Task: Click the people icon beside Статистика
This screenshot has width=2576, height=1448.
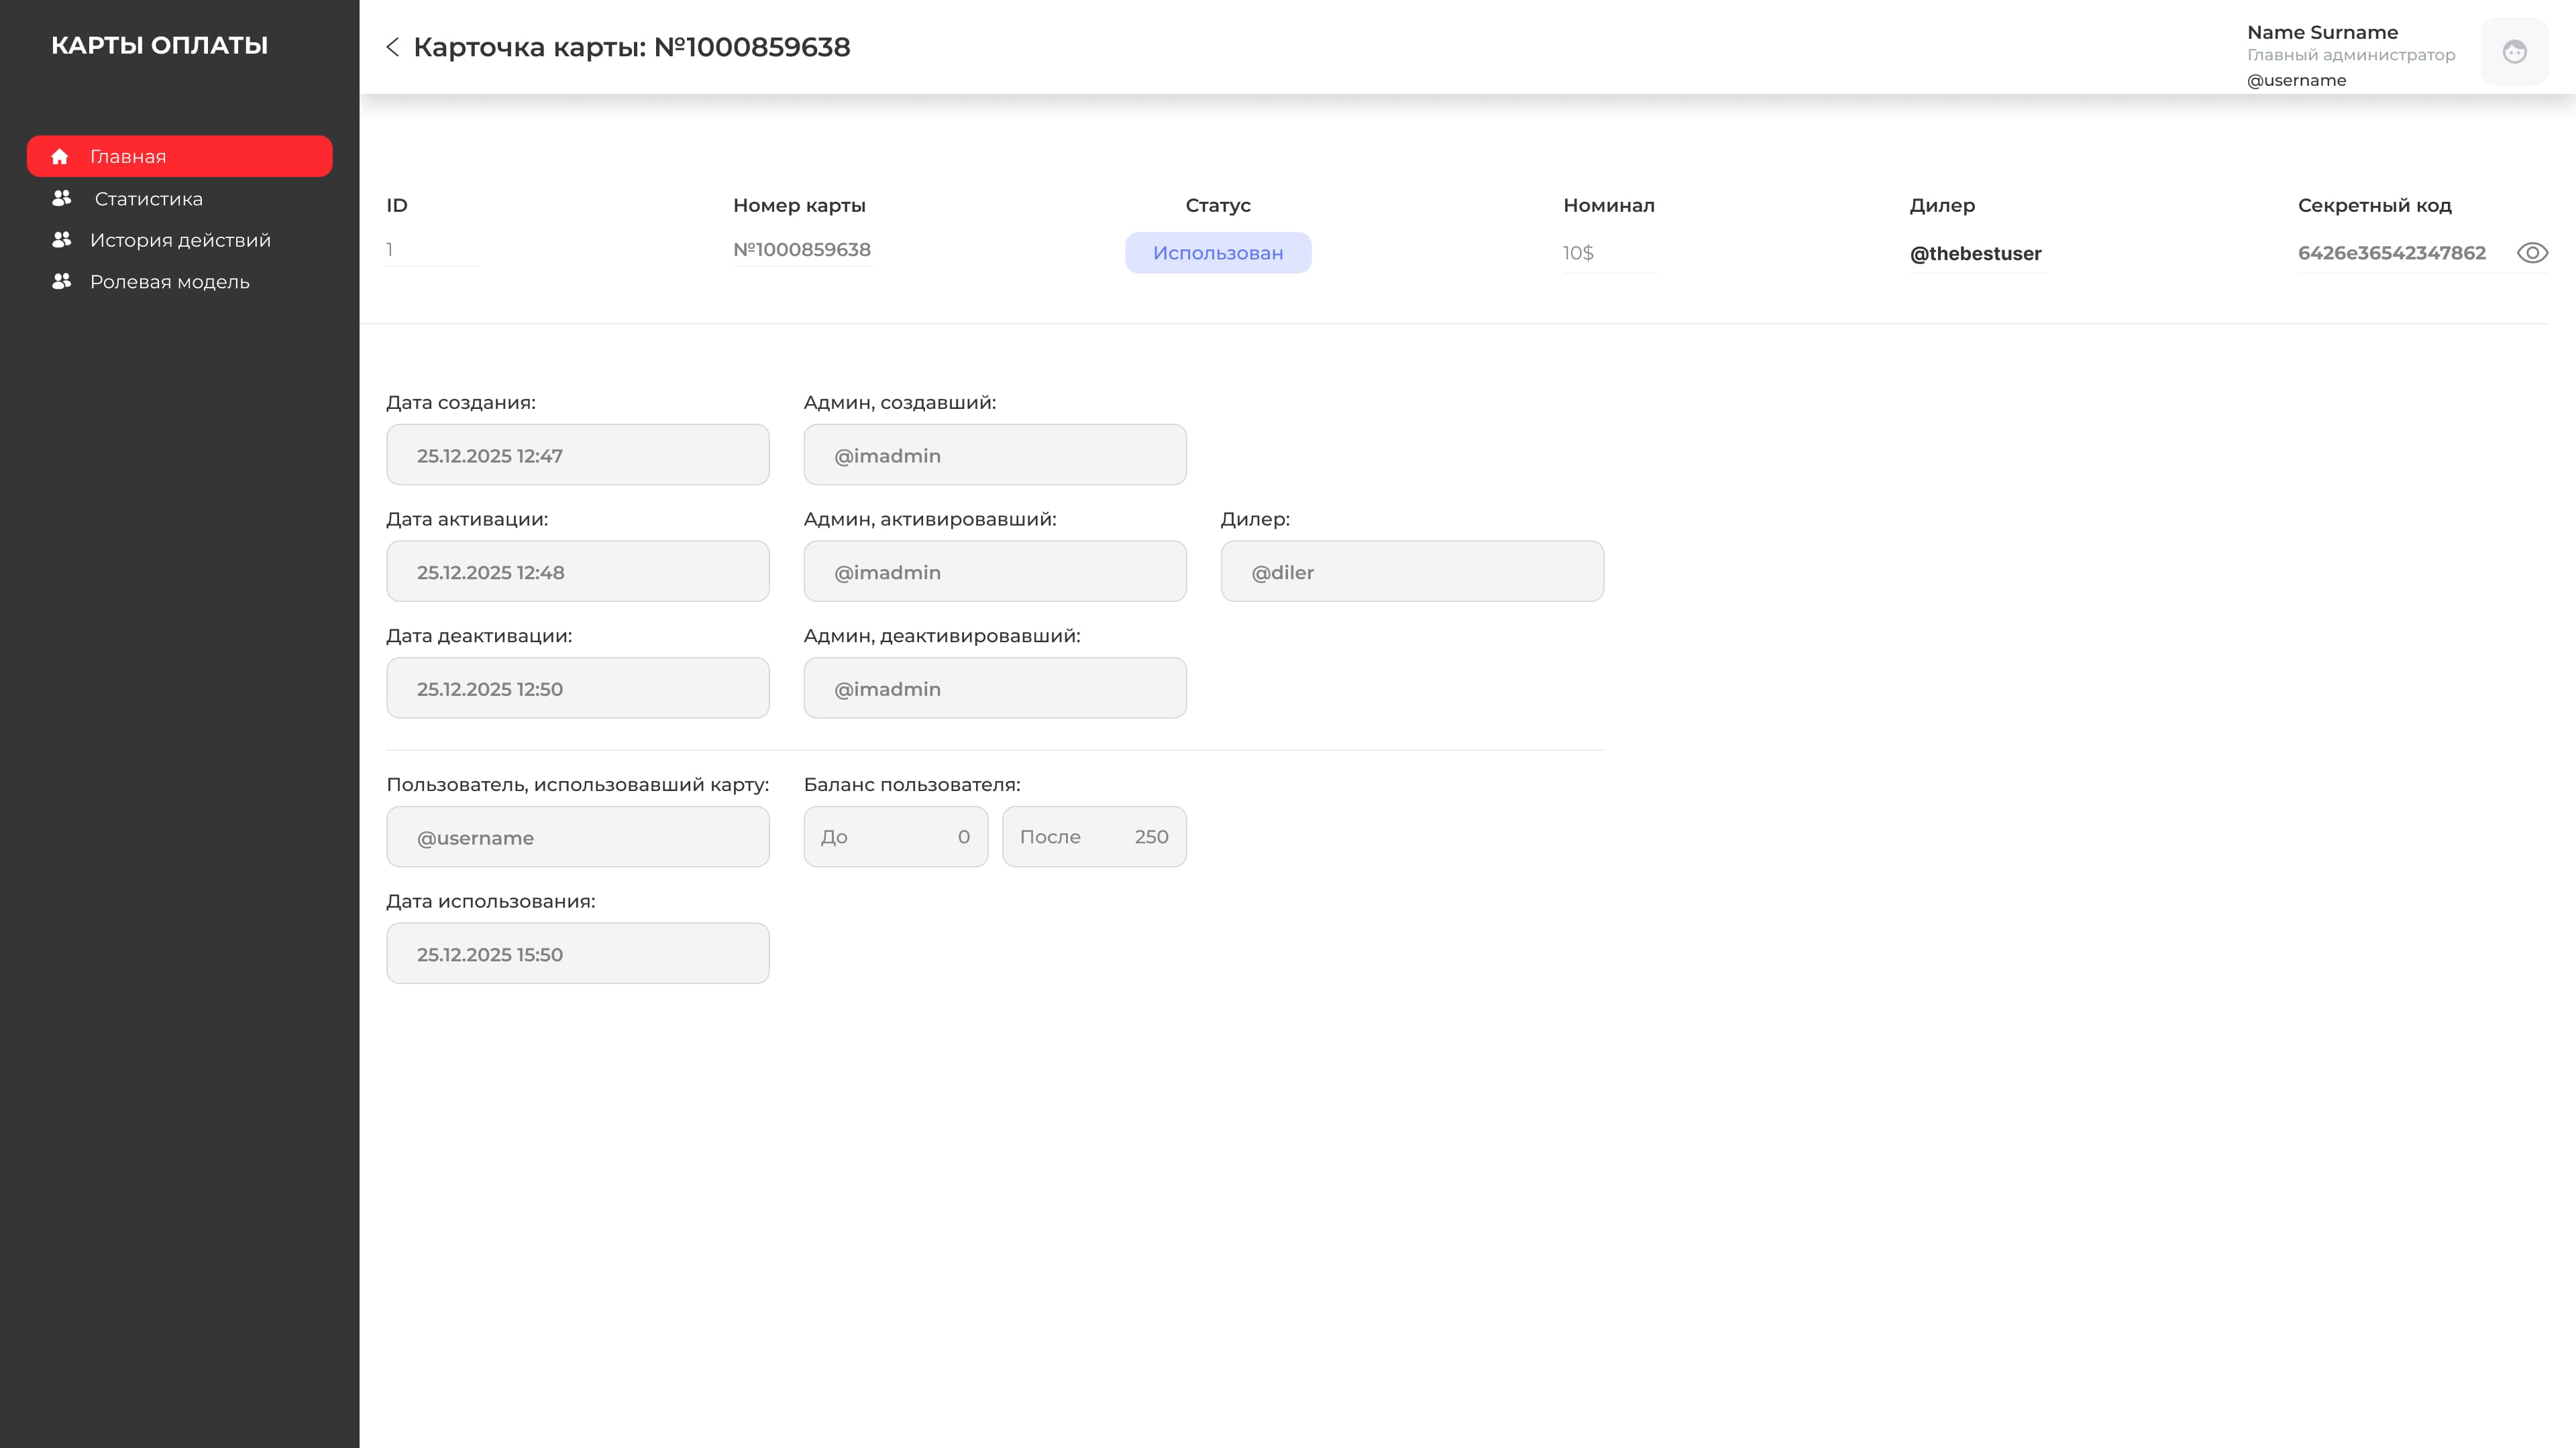Action: [x=62, y=198]
